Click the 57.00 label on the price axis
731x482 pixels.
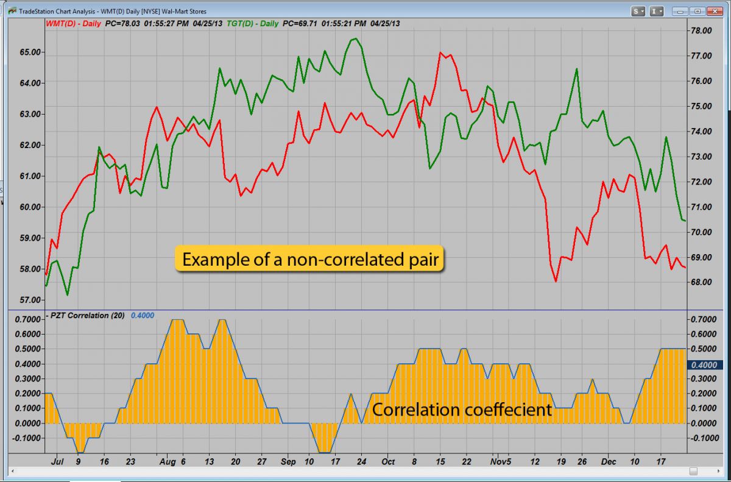click(30, 300)
